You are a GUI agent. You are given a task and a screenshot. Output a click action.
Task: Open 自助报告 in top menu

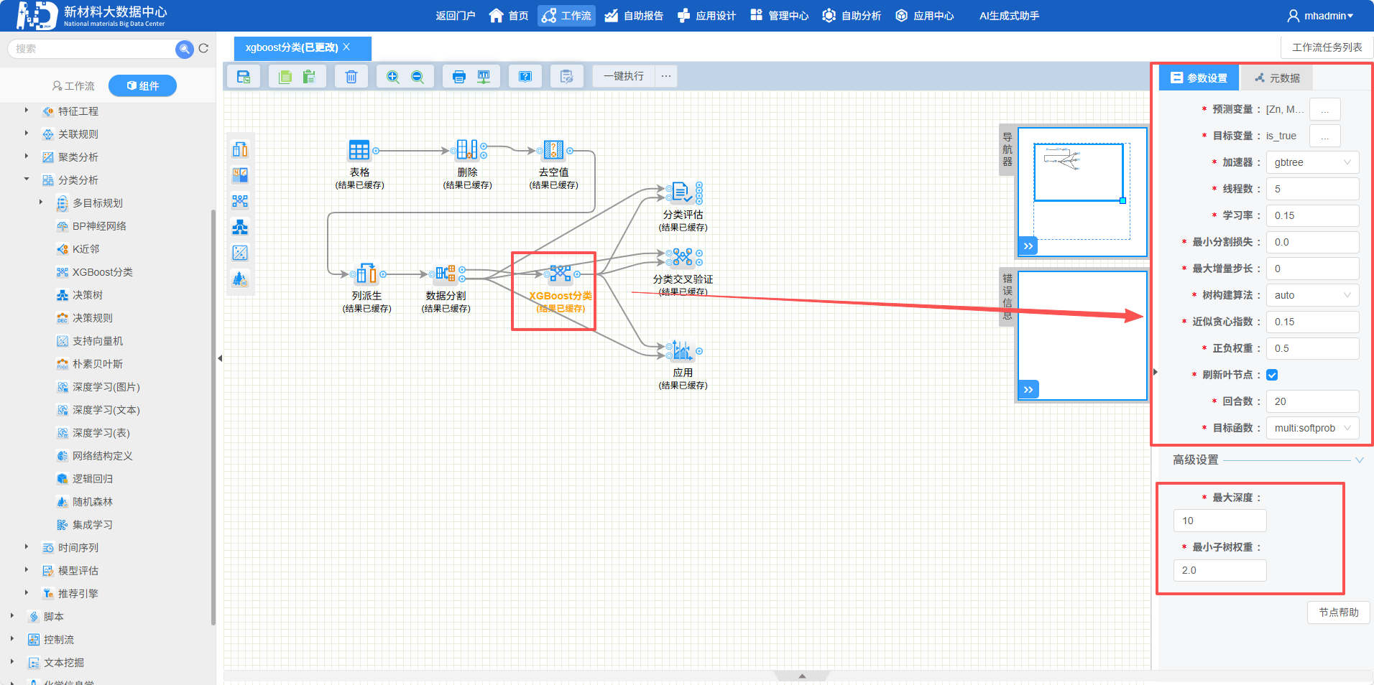point(634,16)
